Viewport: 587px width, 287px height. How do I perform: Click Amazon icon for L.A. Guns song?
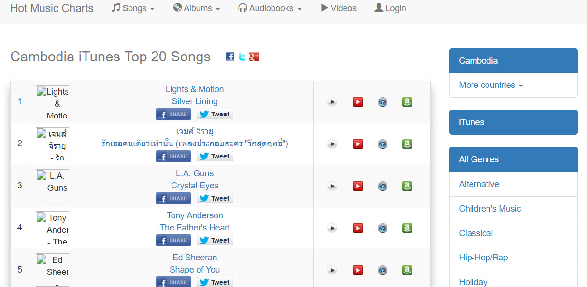coord(407,186)
